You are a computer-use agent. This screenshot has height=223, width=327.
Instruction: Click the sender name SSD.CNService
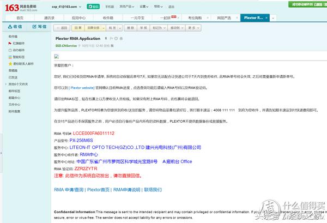[66, 46]
